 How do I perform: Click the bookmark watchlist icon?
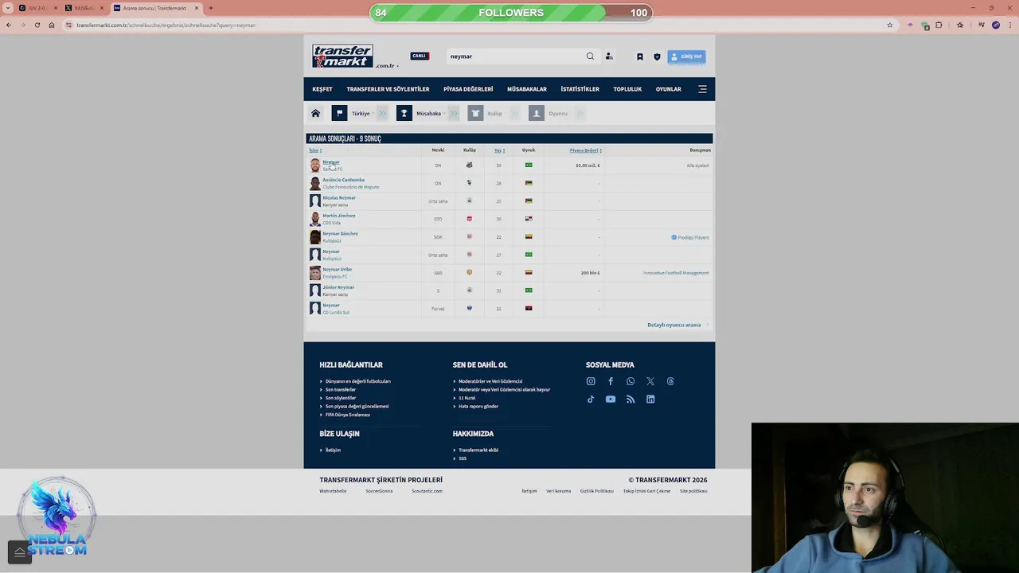(639, 57)
